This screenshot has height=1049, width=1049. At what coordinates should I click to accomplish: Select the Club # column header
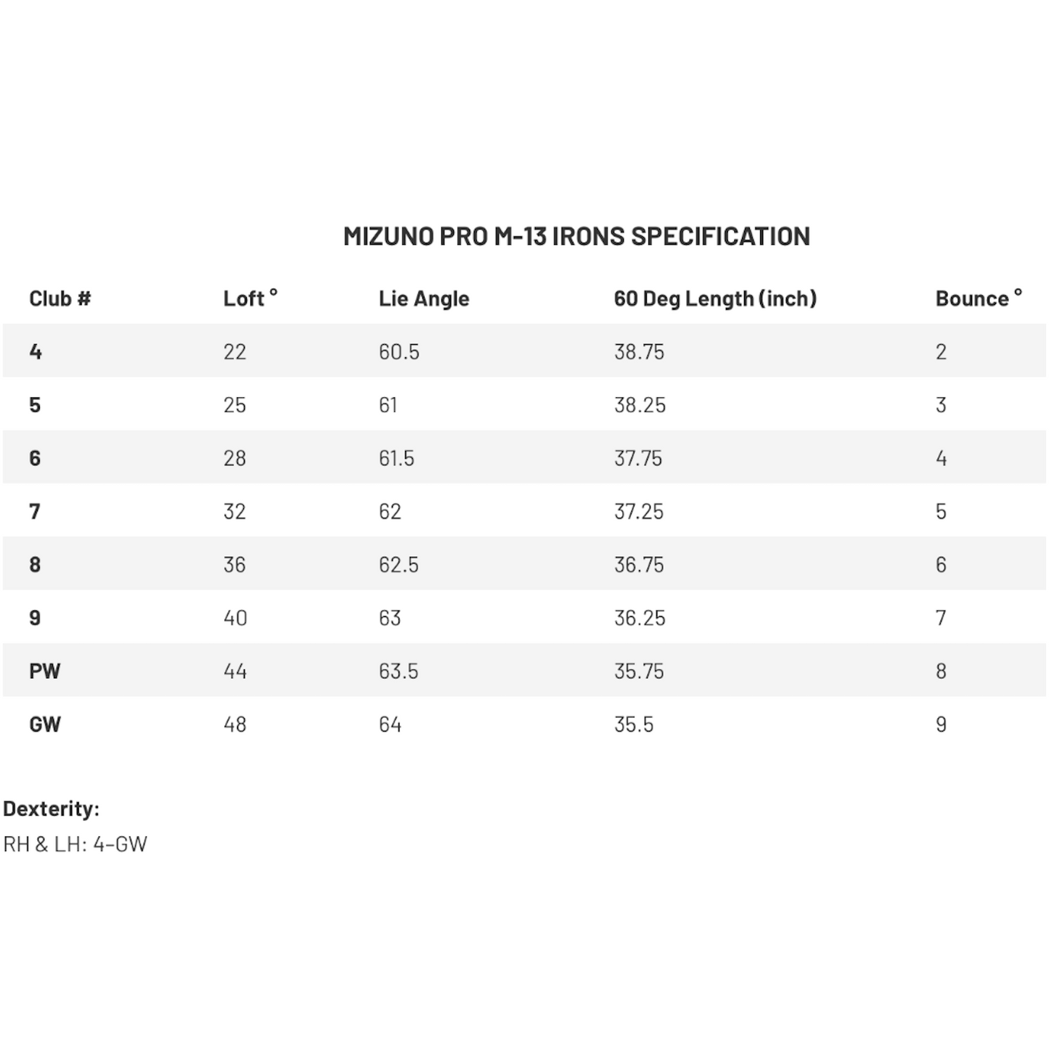[60, 298]
